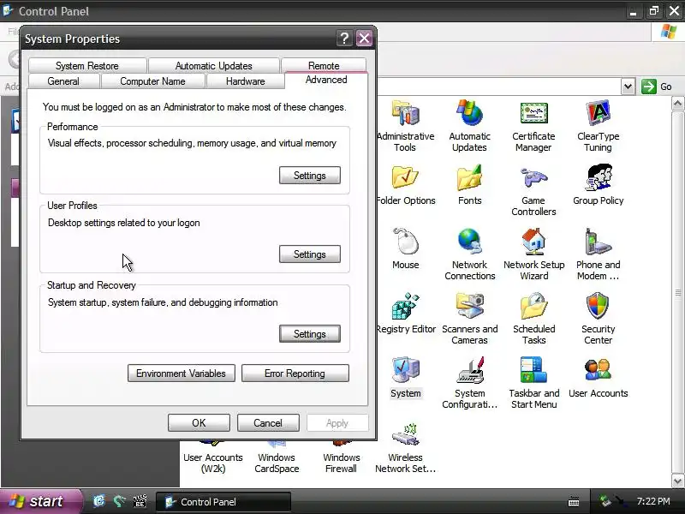Open Group Policy icon

click(x=598, y=177)
